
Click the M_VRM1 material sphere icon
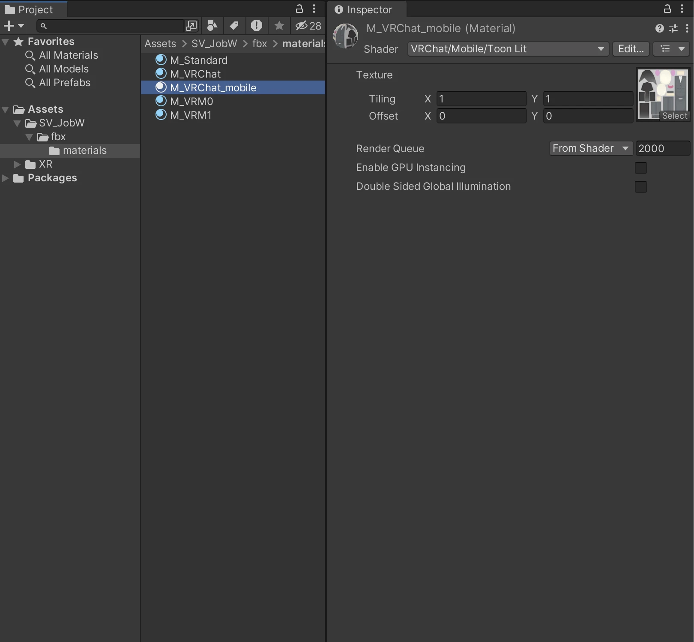(x=161, y=114)
